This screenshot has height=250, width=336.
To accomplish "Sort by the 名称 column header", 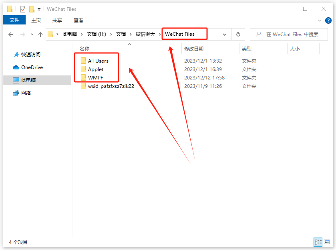I will [85, 49].
